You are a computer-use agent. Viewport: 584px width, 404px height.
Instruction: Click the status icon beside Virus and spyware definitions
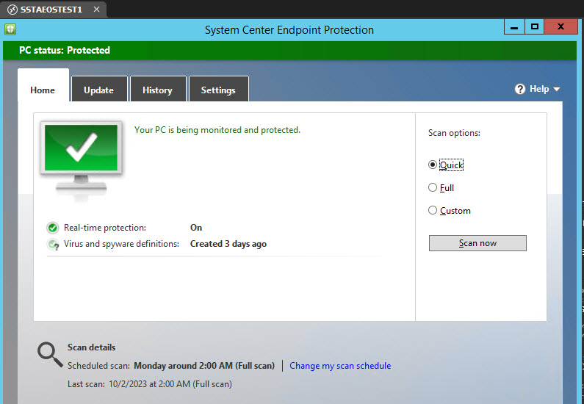coord(53,245)
